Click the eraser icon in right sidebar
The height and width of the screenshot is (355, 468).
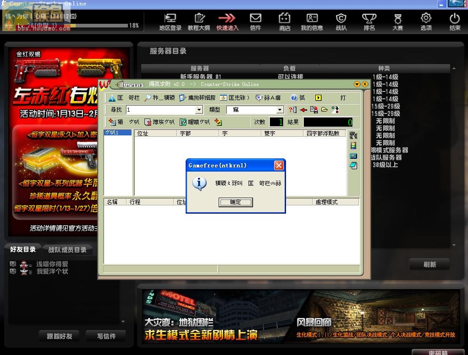pyautogui.click(x=353, y=166)
